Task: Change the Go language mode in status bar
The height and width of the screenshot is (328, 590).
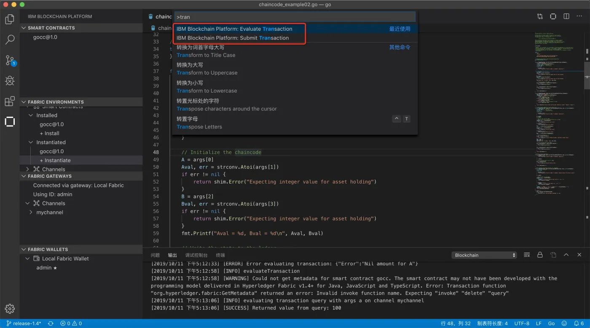Action: pyautogui.click(x=551, y=323)
